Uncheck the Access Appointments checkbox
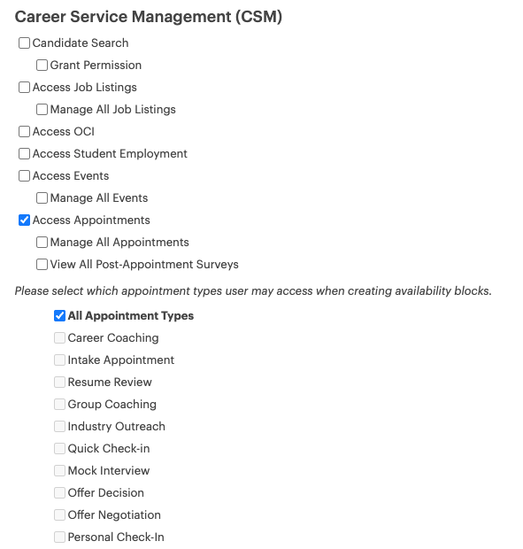Screen dimensions: 523x549 coord(24,220)
